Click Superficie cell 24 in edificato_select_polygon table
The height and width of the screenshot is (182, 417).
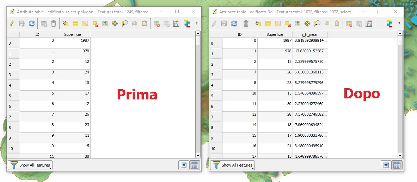click(73, 75)
